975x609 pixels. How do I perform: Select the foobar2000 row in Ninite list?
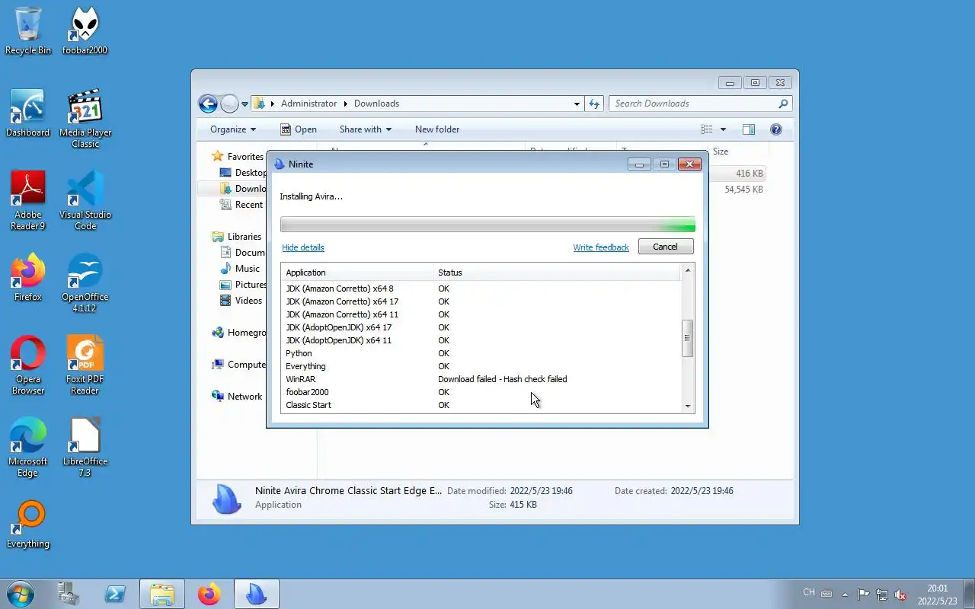(481, 392)
